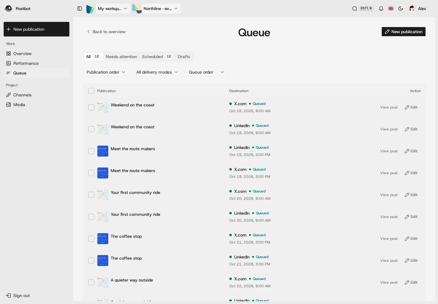The image size is (438, 304).
Task: Expand Queue order dropdown
Action: click(207, 72)
